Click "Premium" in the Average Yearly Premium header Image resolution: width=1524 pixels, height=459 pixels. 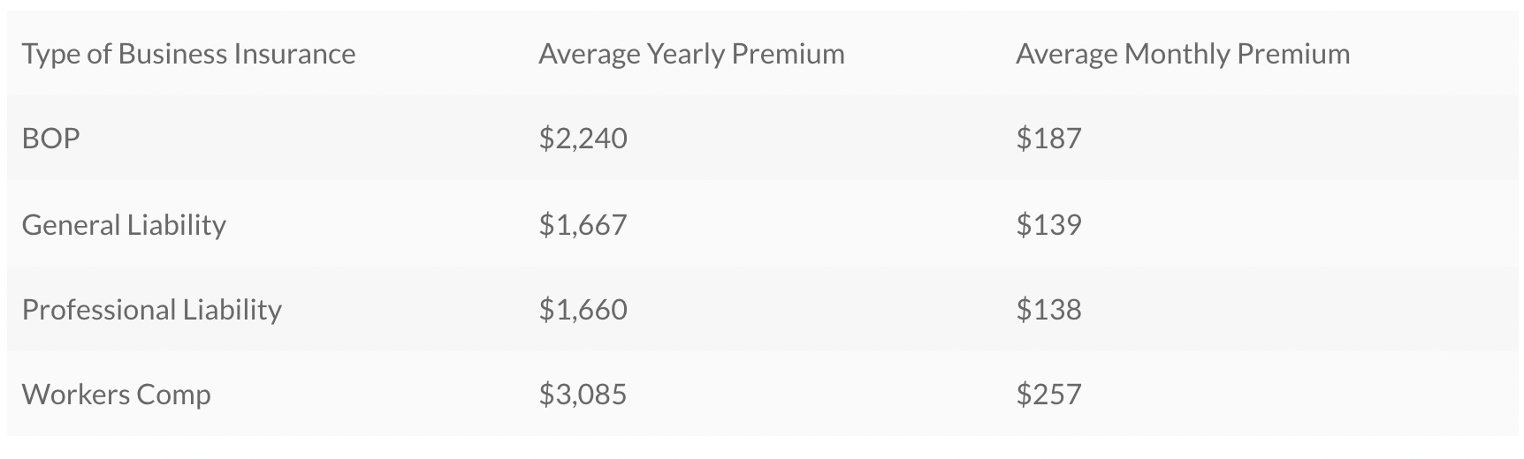(789, 54)
